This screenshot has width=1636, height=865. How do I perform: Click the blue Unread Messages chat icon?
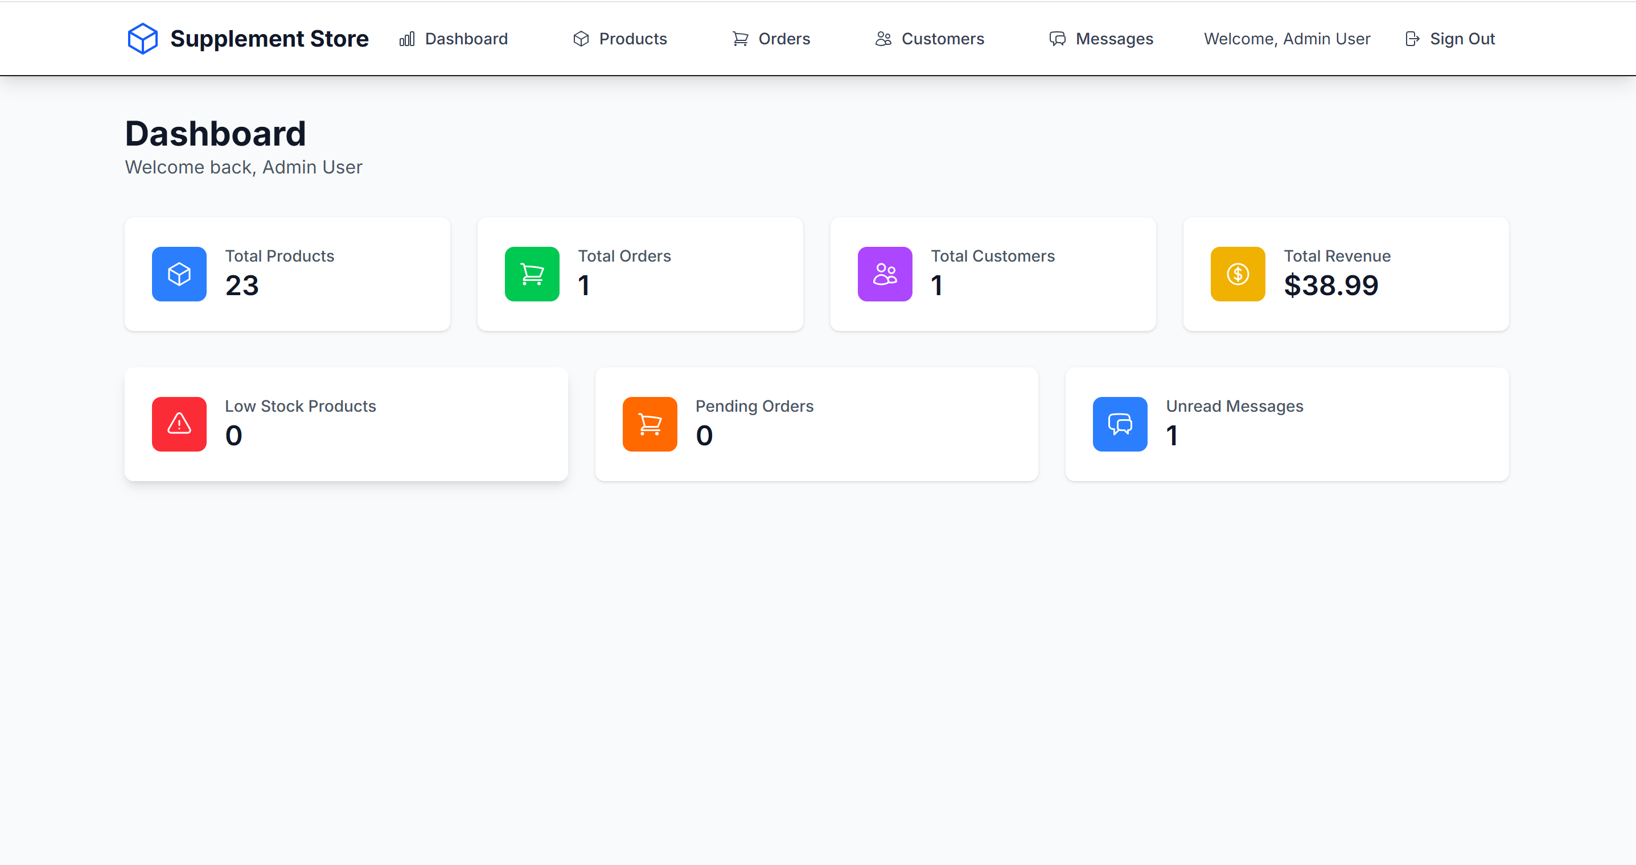[x=1120, y=424]
